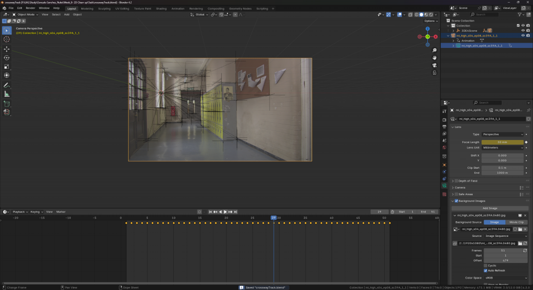533x290 pixels.
Task: Click the Clip Start value field
Action: [502, 168]
